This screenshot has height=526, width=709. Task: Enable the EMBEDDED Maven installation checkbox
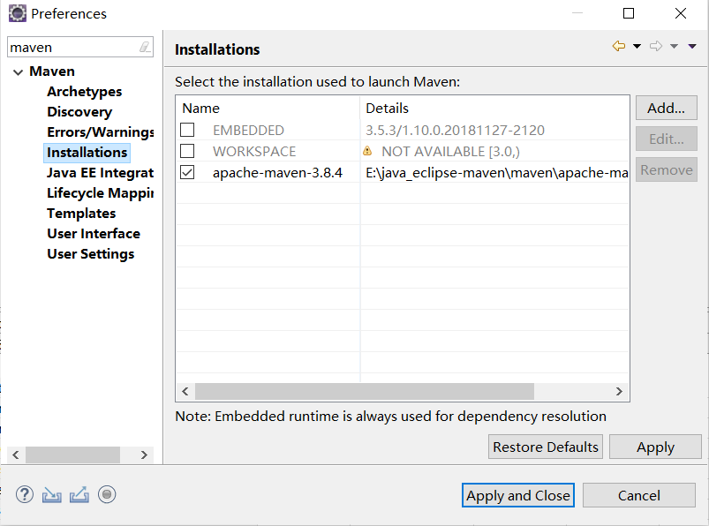187,131
